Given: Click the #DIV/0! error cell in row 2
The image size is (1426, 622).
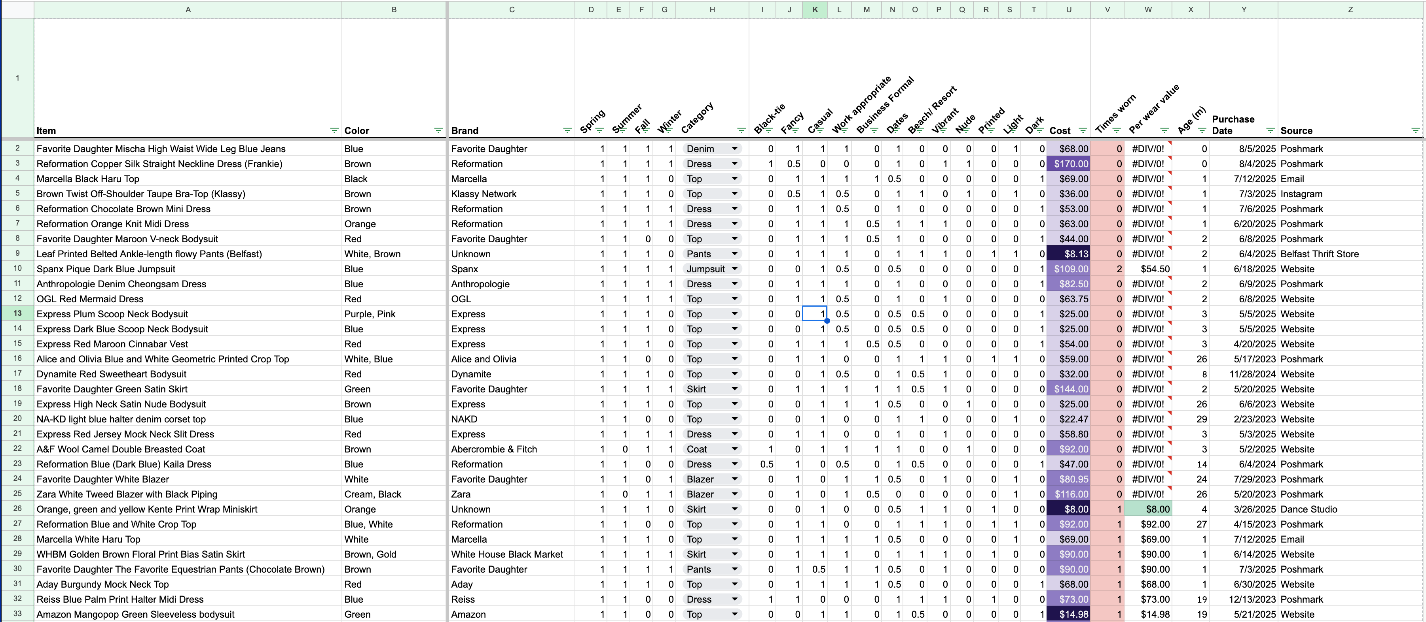Looking at the screenshot, I should pos(1147,149).
